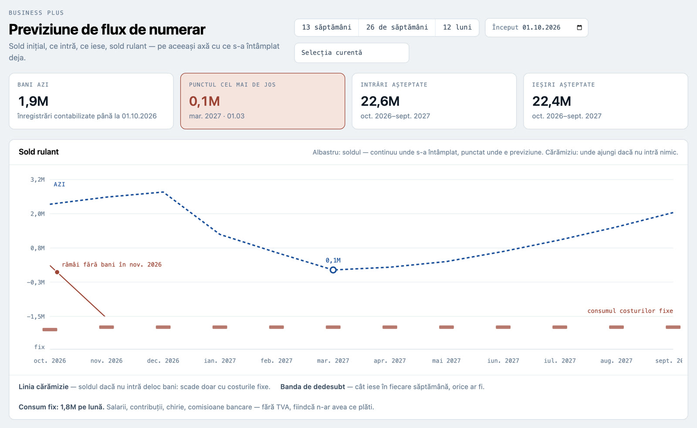Click the fixed cost bar for aug. 2027
Image resolution: width=697 pixels, height=428 pixels.
[x=616, y=327]
